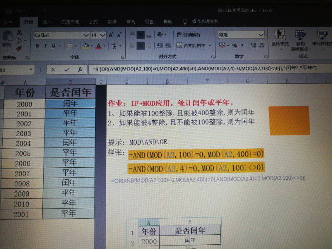Image resolution: width=332 pixels, height=249 pixels.
Task: Select the Format Painter brush
Action: click(x=19, y=48)
